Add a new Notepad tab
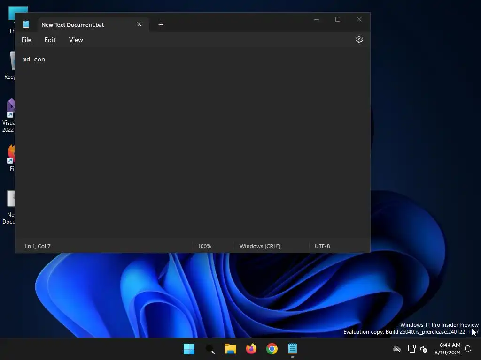The image size is (481, 360). (161, 24)
